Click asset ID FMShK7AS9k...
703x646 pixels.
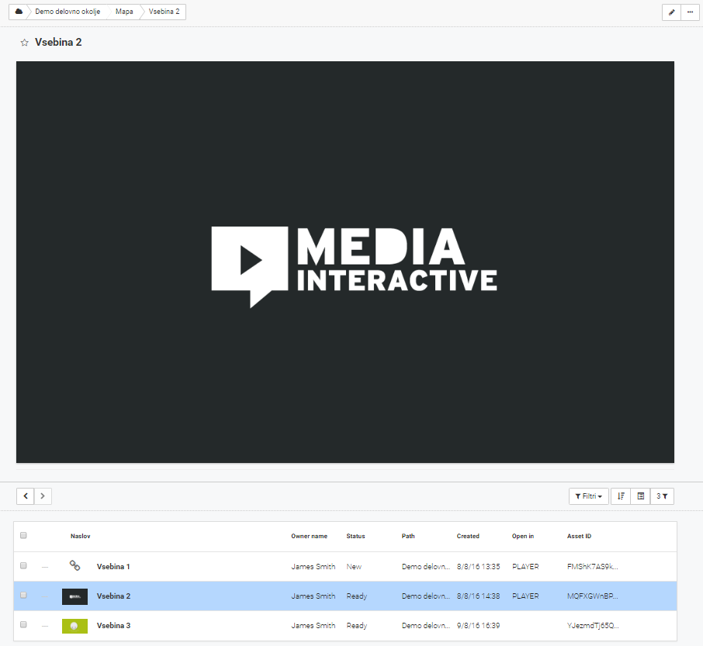coord(593,567)
